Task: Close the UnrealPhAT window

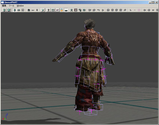Action: point(156,2)
